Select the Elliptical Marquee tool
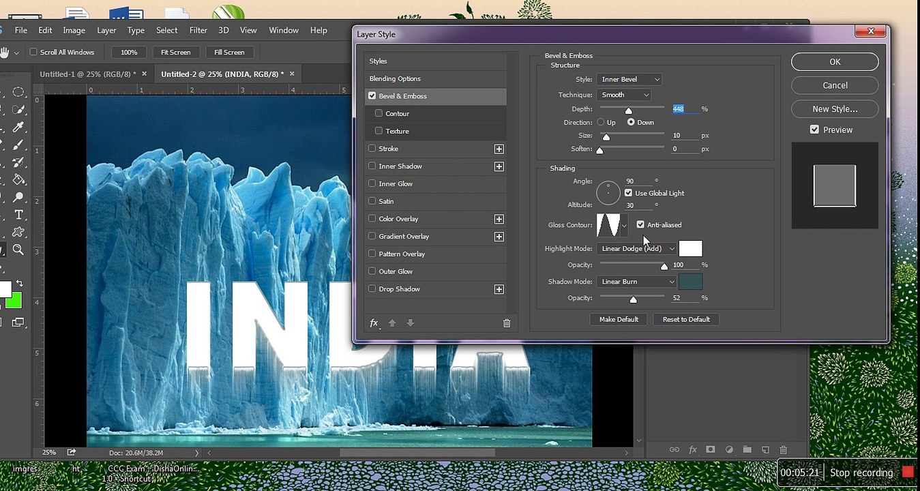 coord(18,92)
